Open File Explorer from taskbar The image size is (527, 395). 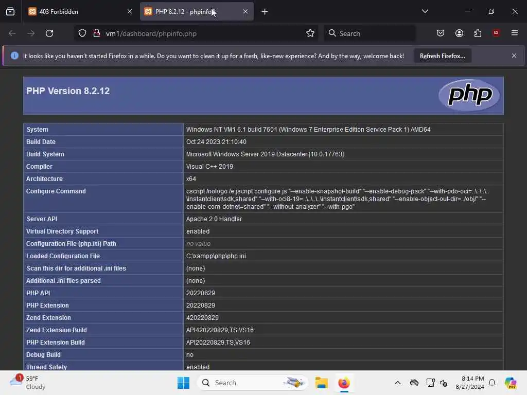321,383
